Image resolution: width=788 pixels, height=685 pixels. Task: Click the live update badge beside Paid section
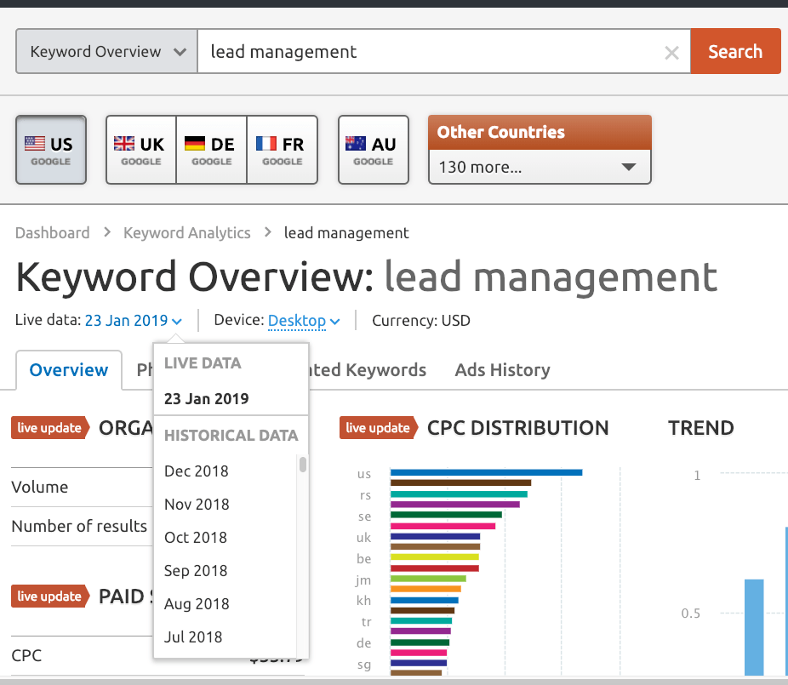[x=50, y=596]
